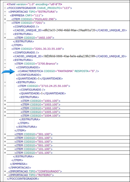Click the CARACTERISTICA CODIGO="FANTASMA" line
The height and width of the screenshot is (182, 130).
click(58, 71)
